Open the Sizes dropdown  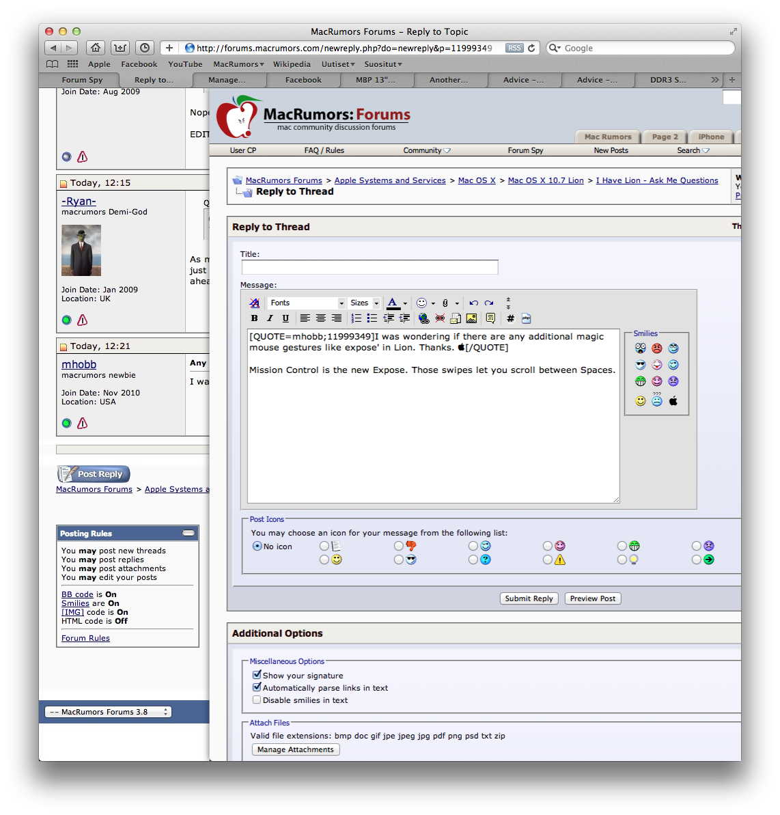point(364,303)
